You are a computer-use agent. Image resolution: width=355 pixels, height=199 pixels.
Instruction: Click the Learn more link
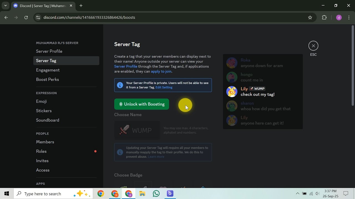click(156, 157)
